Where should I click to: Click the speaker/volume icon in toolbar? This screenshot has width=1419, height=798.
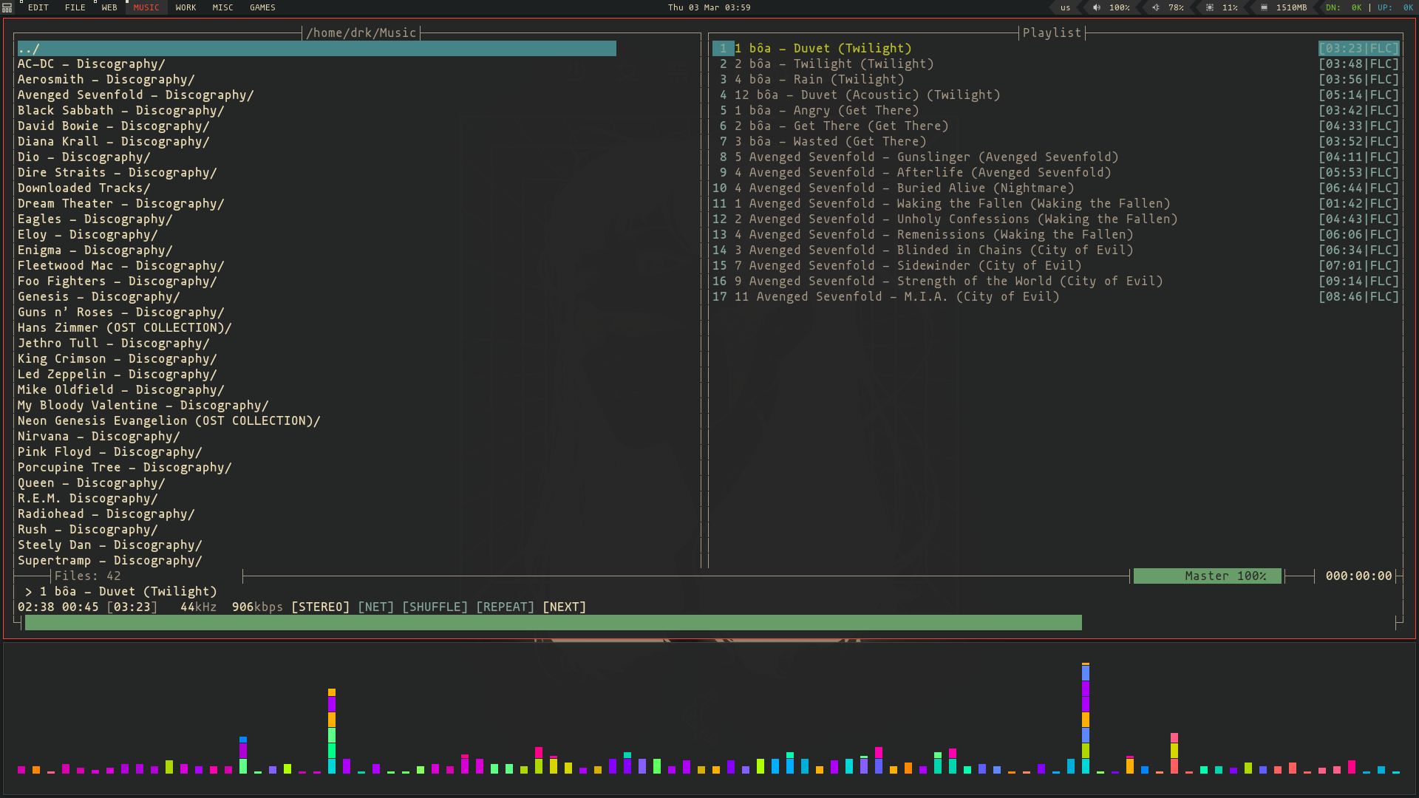pos(1095,8)
